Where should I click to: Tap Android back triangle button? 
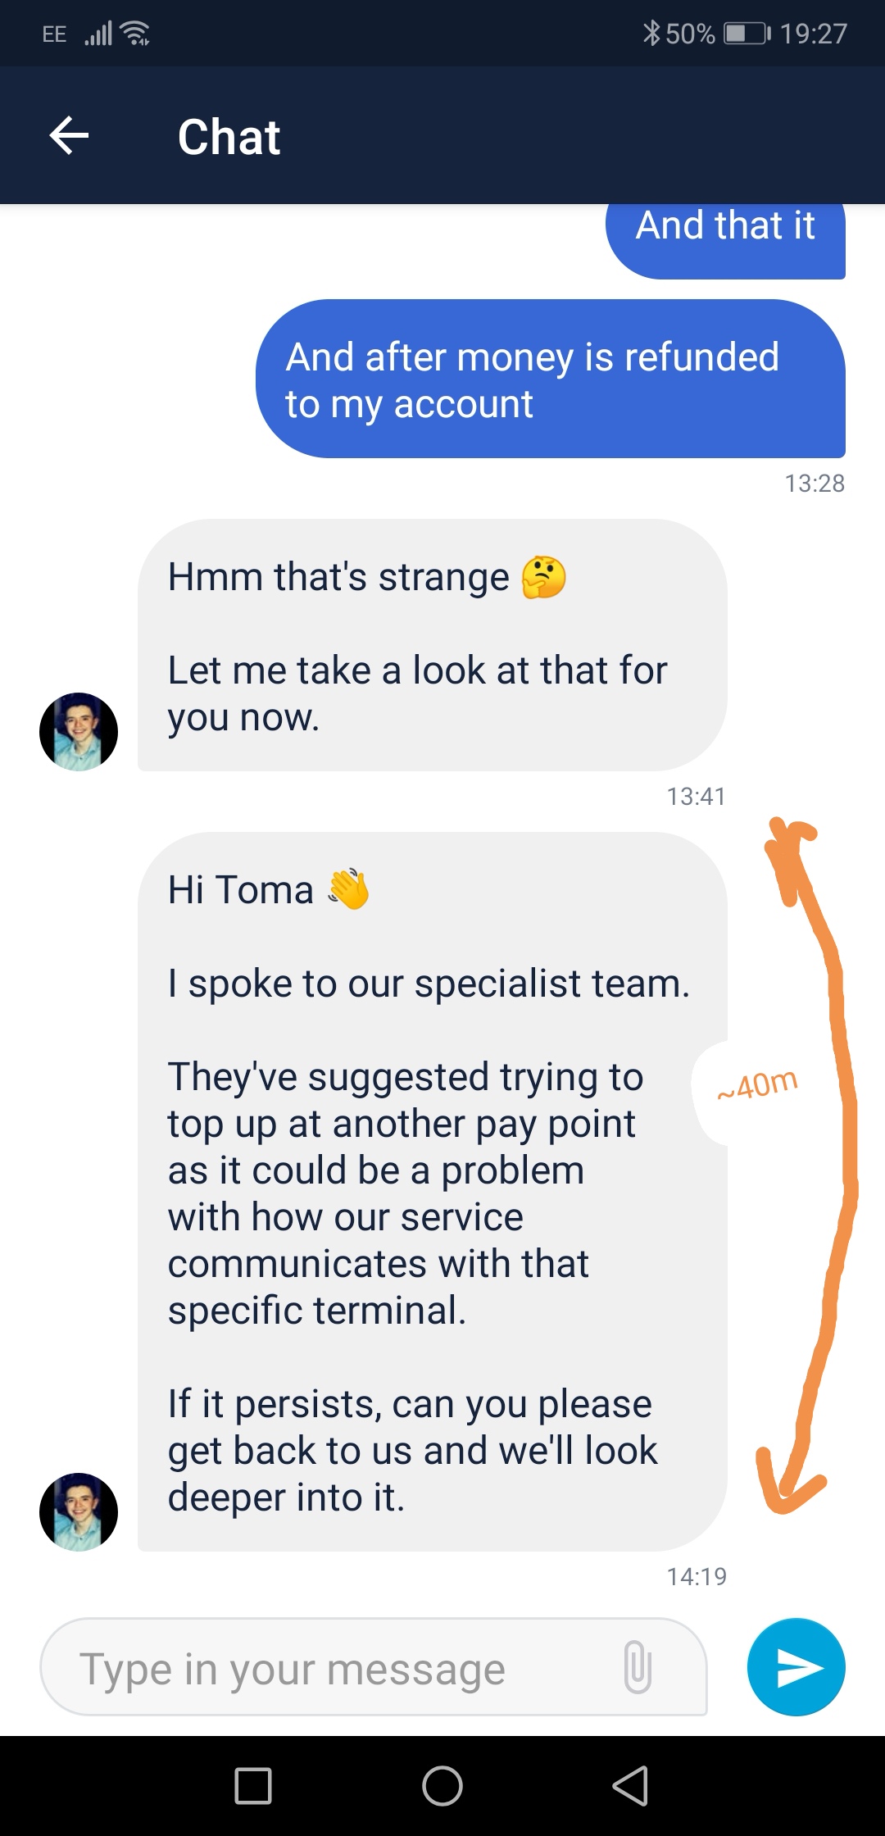630,1786
